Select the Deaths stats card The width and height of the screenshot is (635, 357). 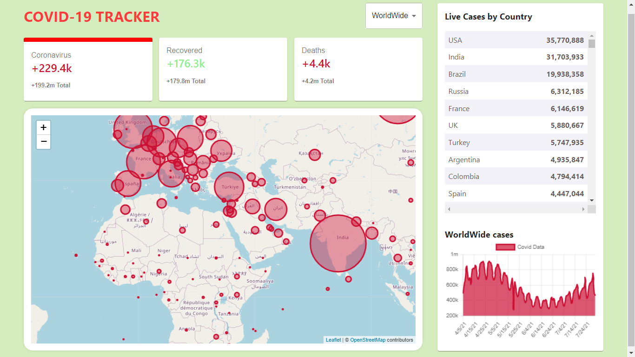(358, 69)
